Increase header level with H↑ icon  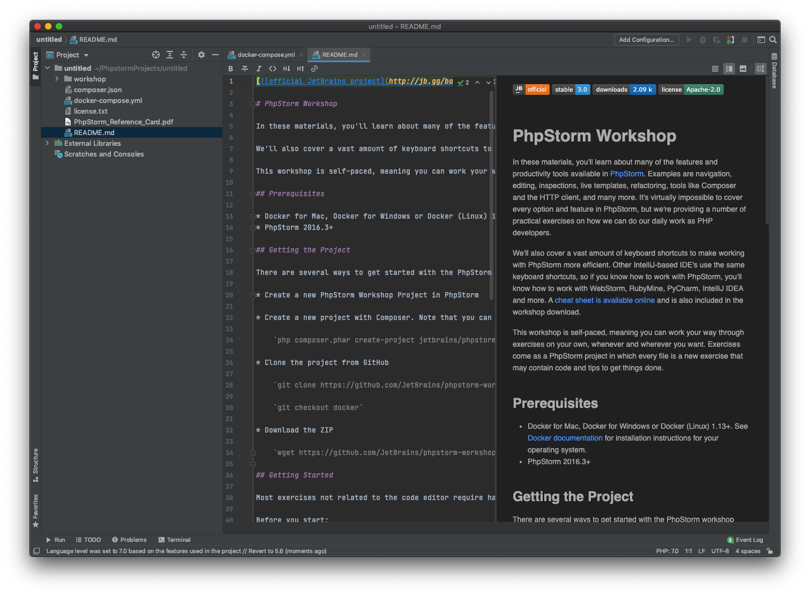pyautogui.click(x=301, y=69)
